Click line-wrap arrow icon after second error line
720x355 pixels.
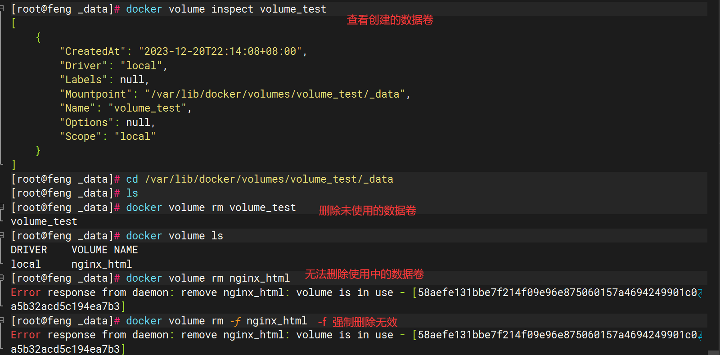coord(700,335)
